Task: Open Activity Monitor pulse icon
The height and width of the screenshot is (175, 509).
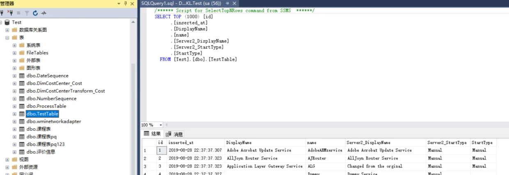Action: click(x=44, y=13)
